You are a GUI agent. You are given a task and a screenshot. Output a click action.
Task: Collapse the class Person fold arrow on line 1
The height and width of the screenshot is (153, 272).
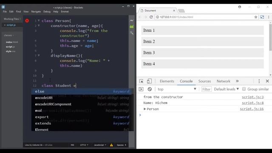coord(39,21)
